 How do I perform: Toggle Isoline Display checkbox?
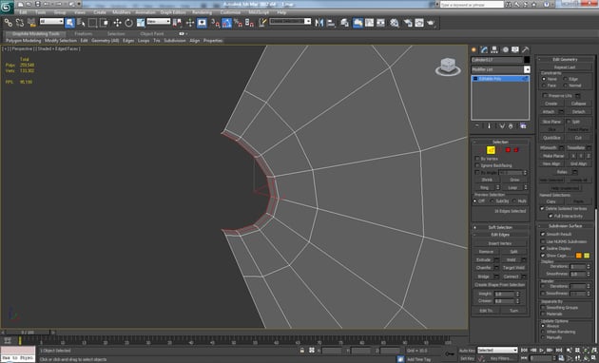(543, 248)
